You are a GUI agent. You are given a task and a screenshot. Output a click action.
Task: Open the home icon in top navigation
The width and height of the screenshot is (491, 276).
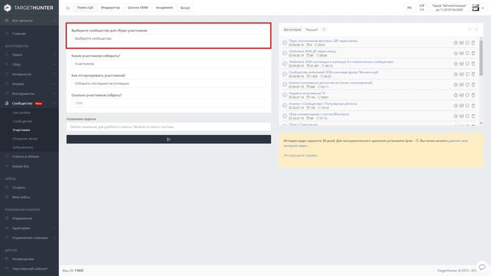click(68, 8)
